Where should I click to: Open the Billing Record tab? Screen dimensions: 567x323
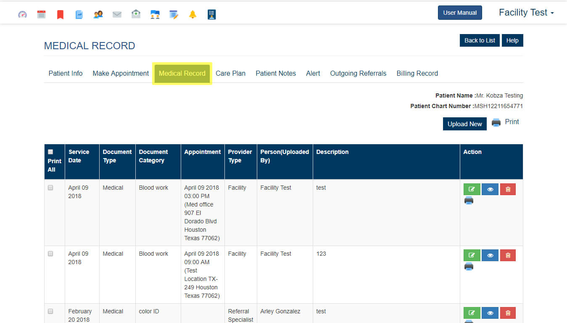pyautogui.click(x=417, y=73)
